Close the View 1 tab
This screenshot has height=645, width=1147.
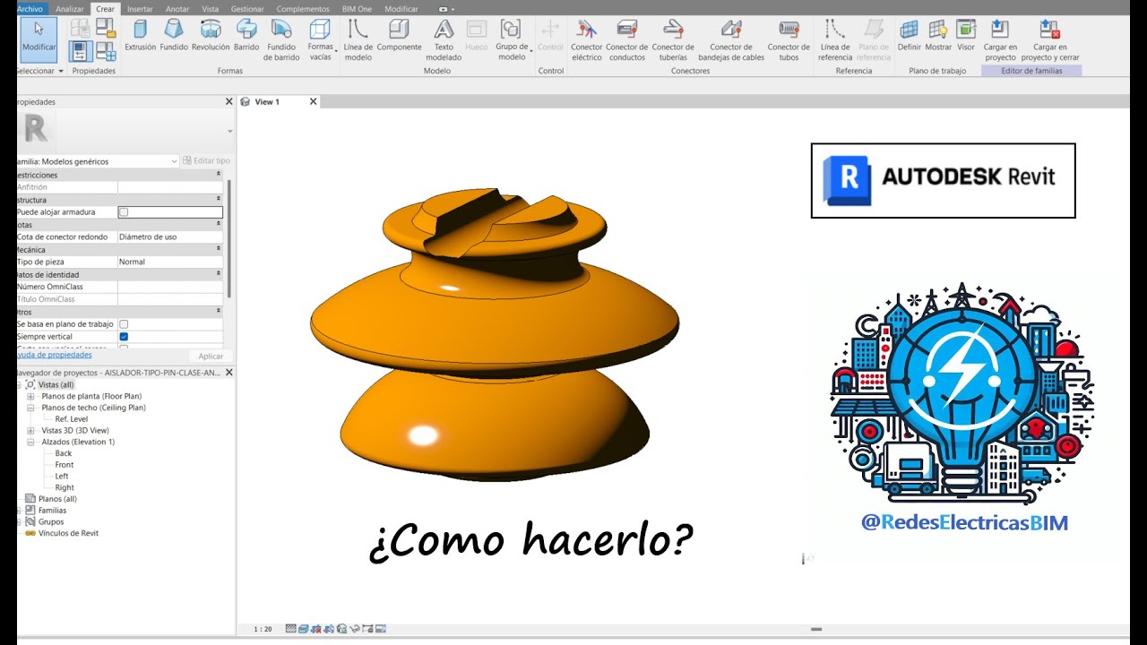click(313, 102)
